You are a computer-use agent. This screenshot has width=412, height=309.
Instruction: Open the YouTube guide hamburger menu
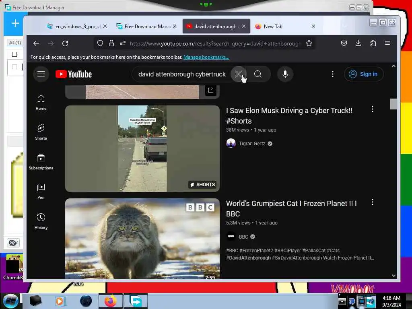pos(41,74)
